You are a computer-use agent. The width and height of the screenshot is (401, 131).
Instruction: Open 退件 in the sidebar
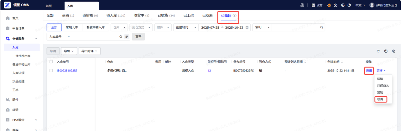coord(15,100)
